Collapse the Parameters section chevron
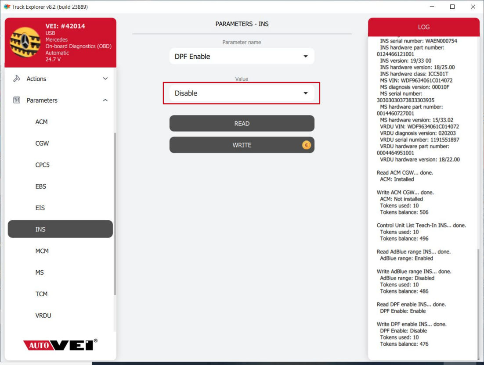The height and width of the screenshot is (365, 484). 105,100
